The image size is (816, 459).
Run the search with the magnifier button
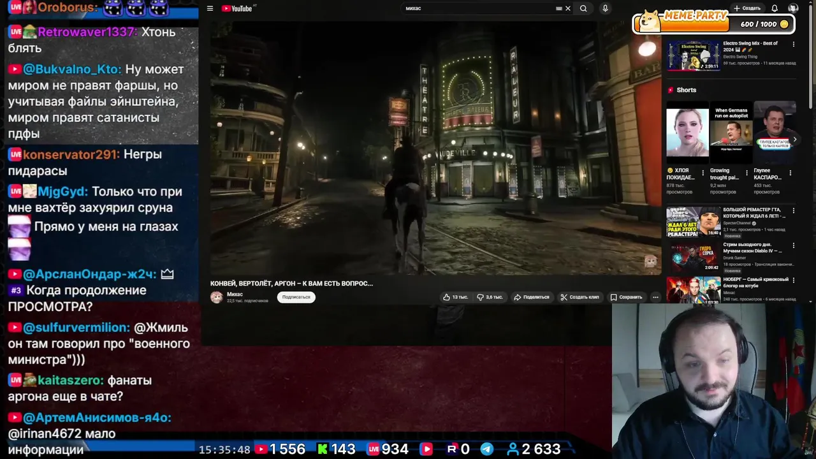583,8
